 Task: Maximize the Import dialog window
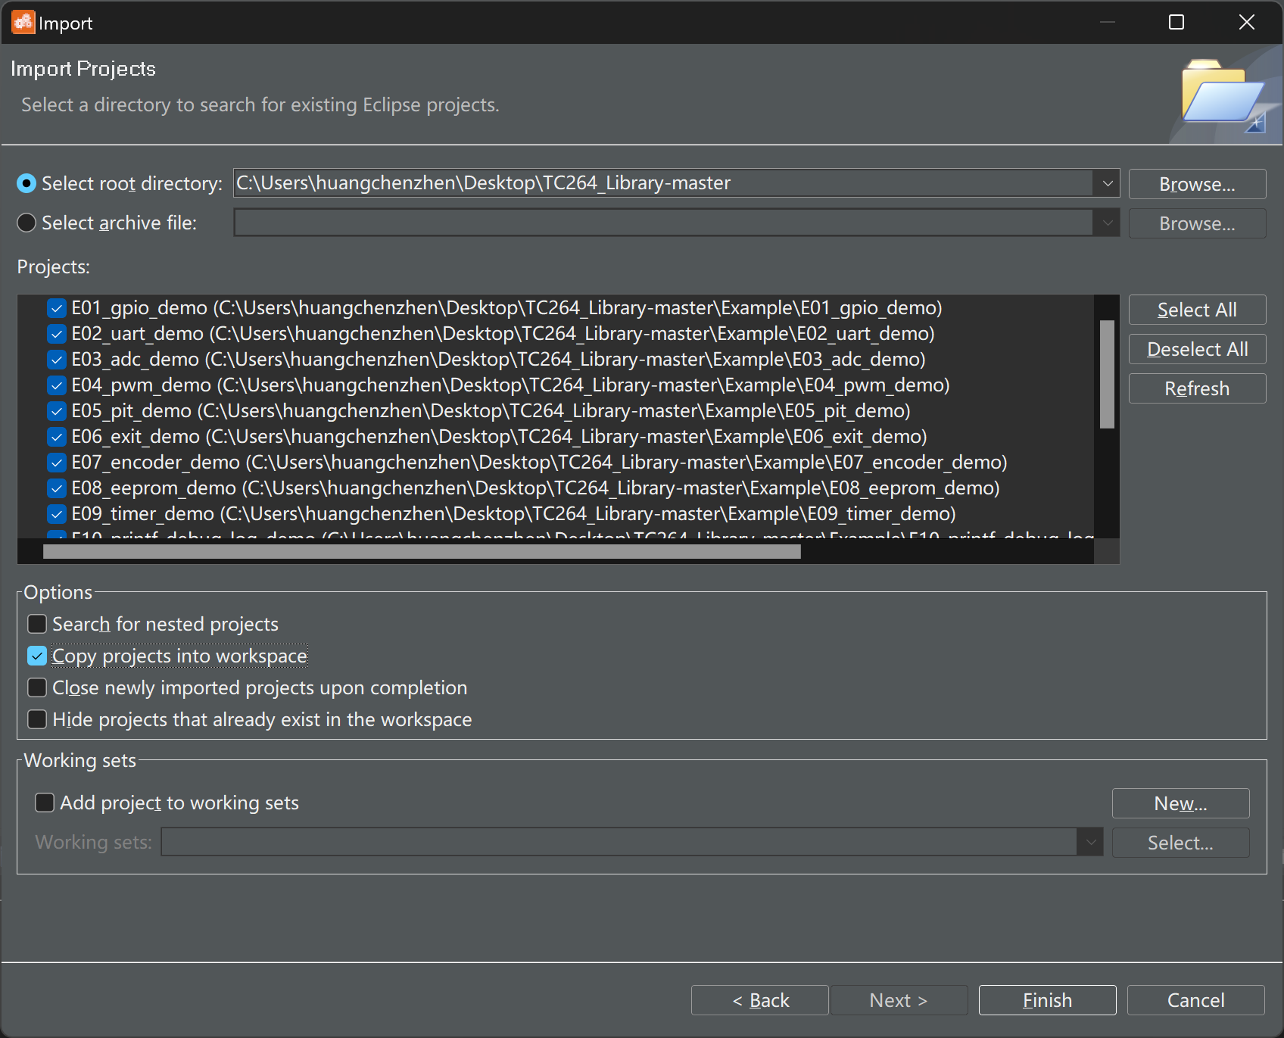[x=1176, y=23]
